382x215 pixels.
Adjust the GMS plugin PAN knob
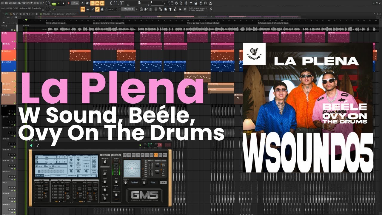click(145, 145)
